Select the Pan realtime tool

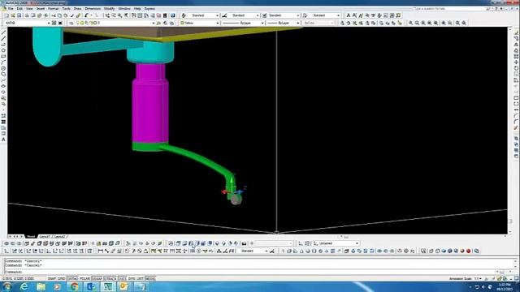point(107,15)
